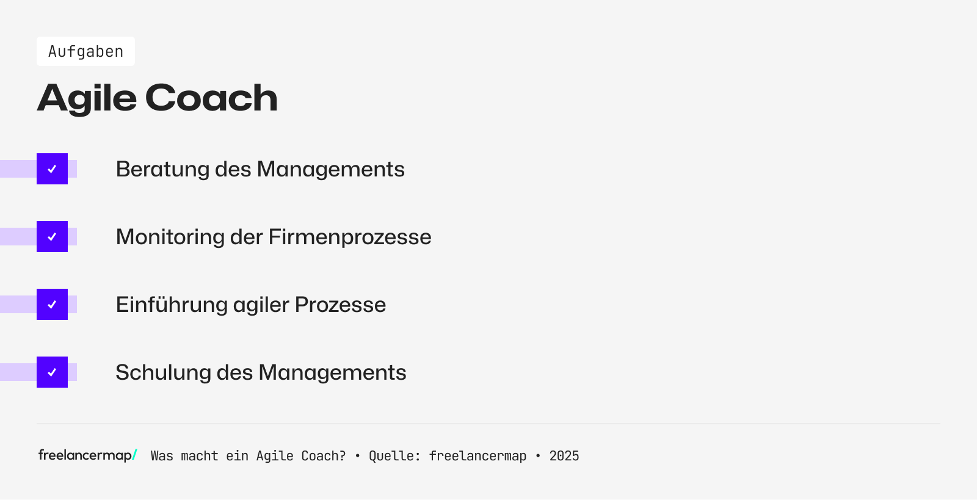
Task: Click the Agile Coach heading
Action: 157,98
